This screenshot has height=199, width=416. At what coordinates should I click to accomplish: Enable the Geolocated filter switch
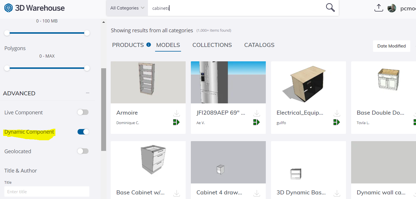(83, 151)
